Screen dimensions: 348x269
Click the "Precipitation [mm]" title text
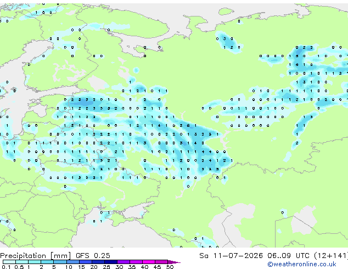point(36,256)
